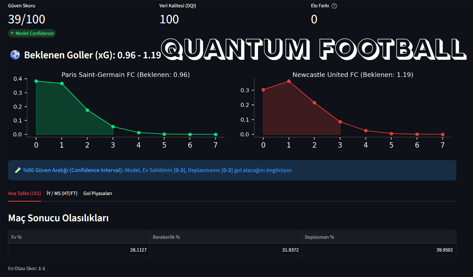473x277 pixels.
Task: Click the Güven Skoru 39/100 value
Action: click(26, 19)
